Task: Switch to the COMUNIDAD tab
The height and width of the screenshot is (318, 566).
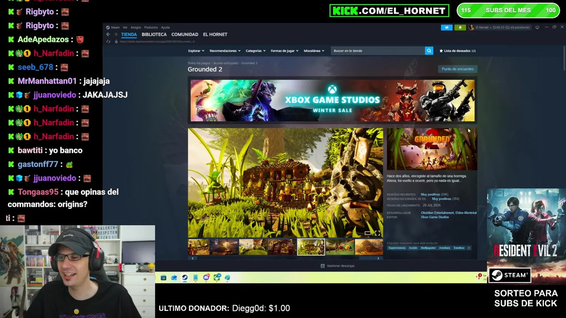Action: coord(184,34)
